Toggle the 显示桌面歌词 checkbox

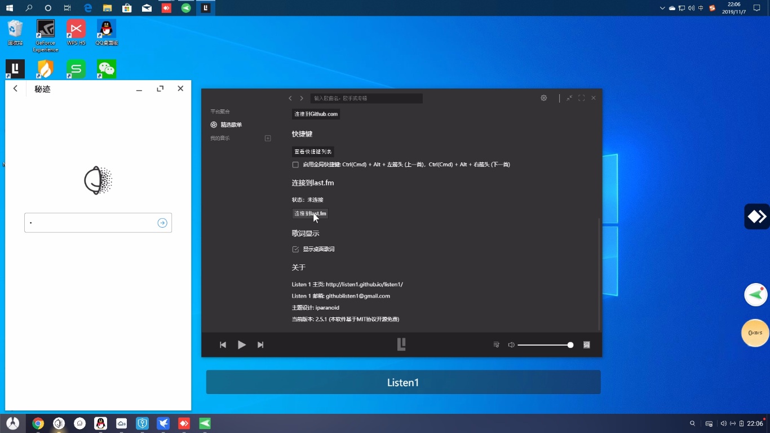click(x=295, y=249)
